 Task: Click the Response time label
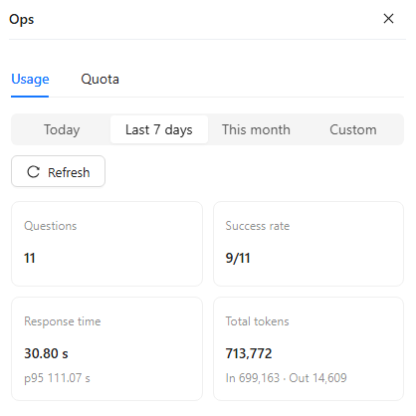click(x=63, y=321)
